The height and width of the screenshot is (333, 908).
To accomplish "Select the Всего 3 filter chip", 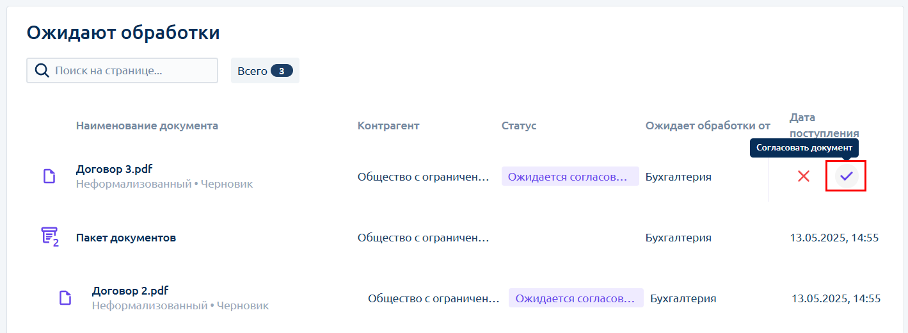I will click(x=265, y=71).
